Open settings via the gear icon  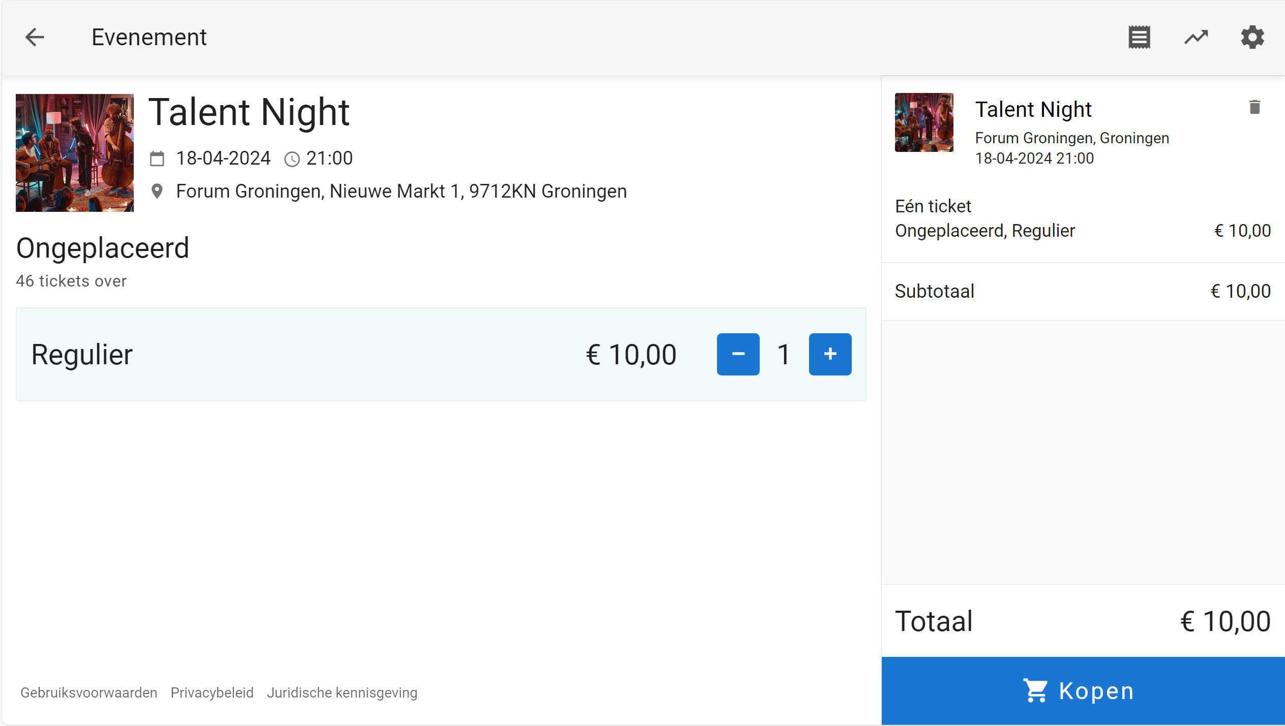pyautogui.click(x=1252, y=37)
